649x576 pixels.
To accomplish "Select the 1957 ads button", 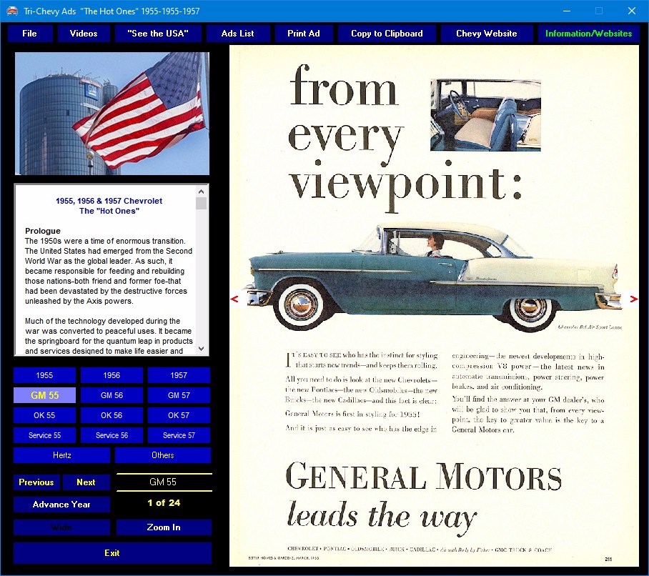I will point(179,375).
